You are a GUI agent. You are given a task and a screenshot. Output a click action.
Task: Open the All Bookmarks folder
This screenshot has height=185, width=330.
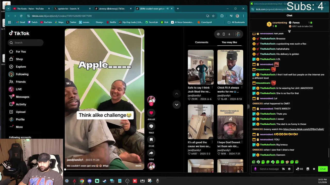(236, 22)
